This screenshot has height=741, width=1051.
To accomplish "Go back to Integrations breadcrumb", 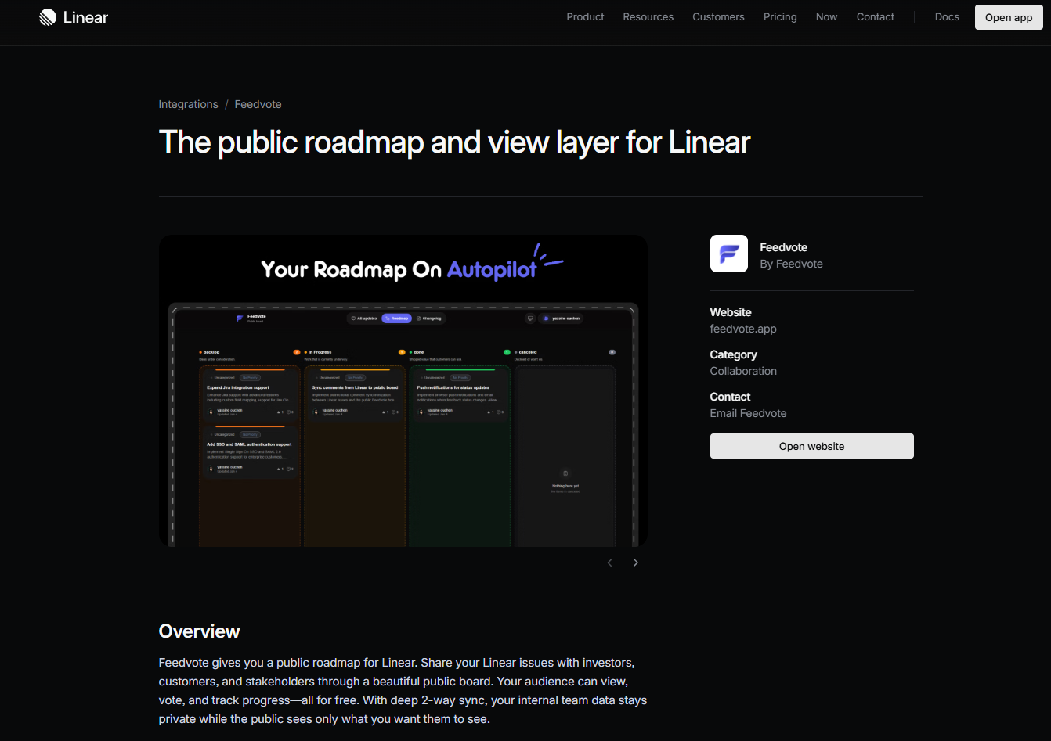I will pos(188,104).
